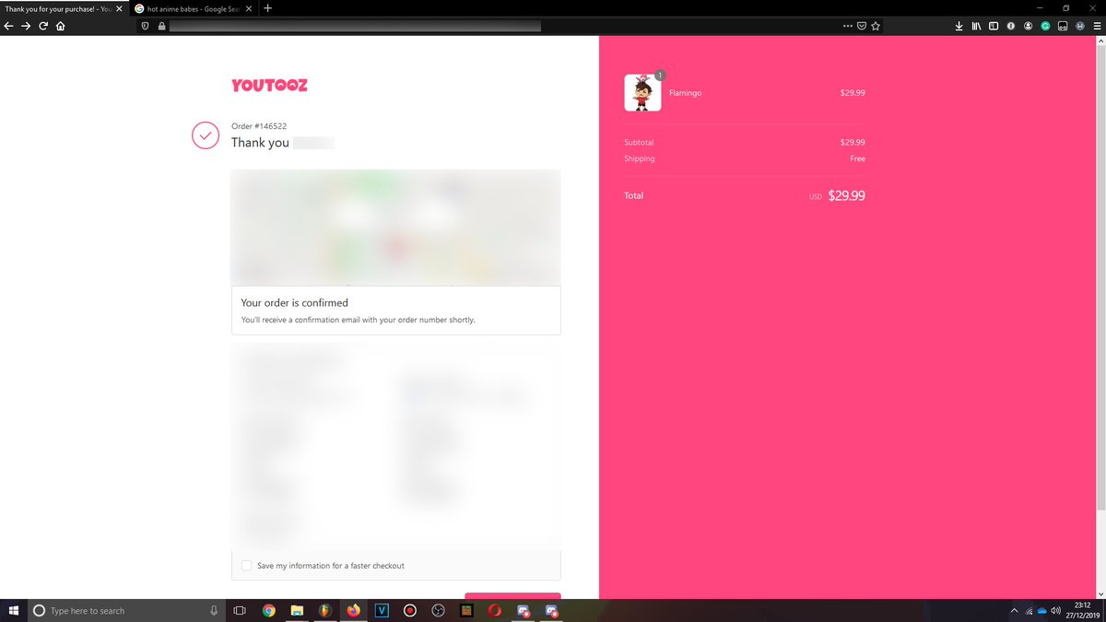1106x622 pixels.
Task: Open Firefox from the taskbar
Action: tap(353, 610)
